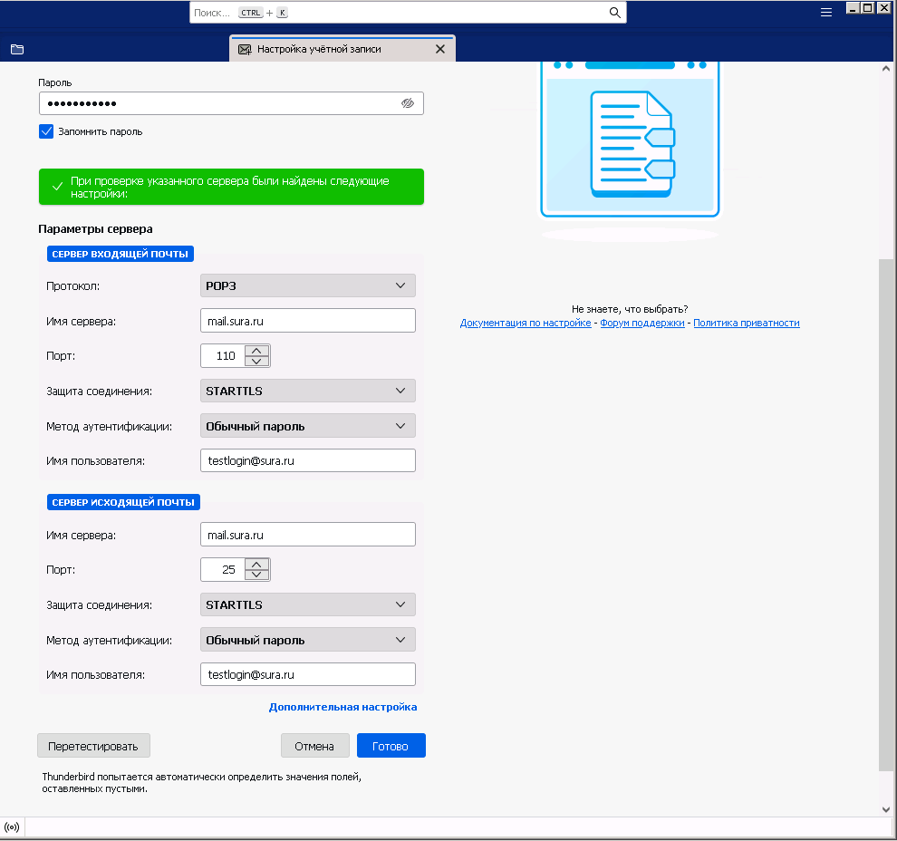Click the incoming server name field
The width and height of the screenshot is (897, 841).
click(307, 321)
